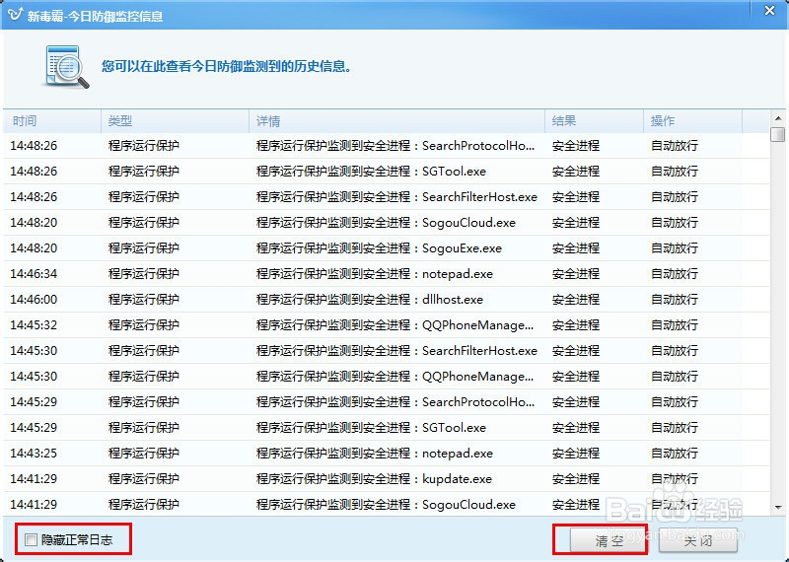Click 安全进程 result in dllhost.exe row
The width and height of the screenshot is (789, 562).
pos(576,300)
